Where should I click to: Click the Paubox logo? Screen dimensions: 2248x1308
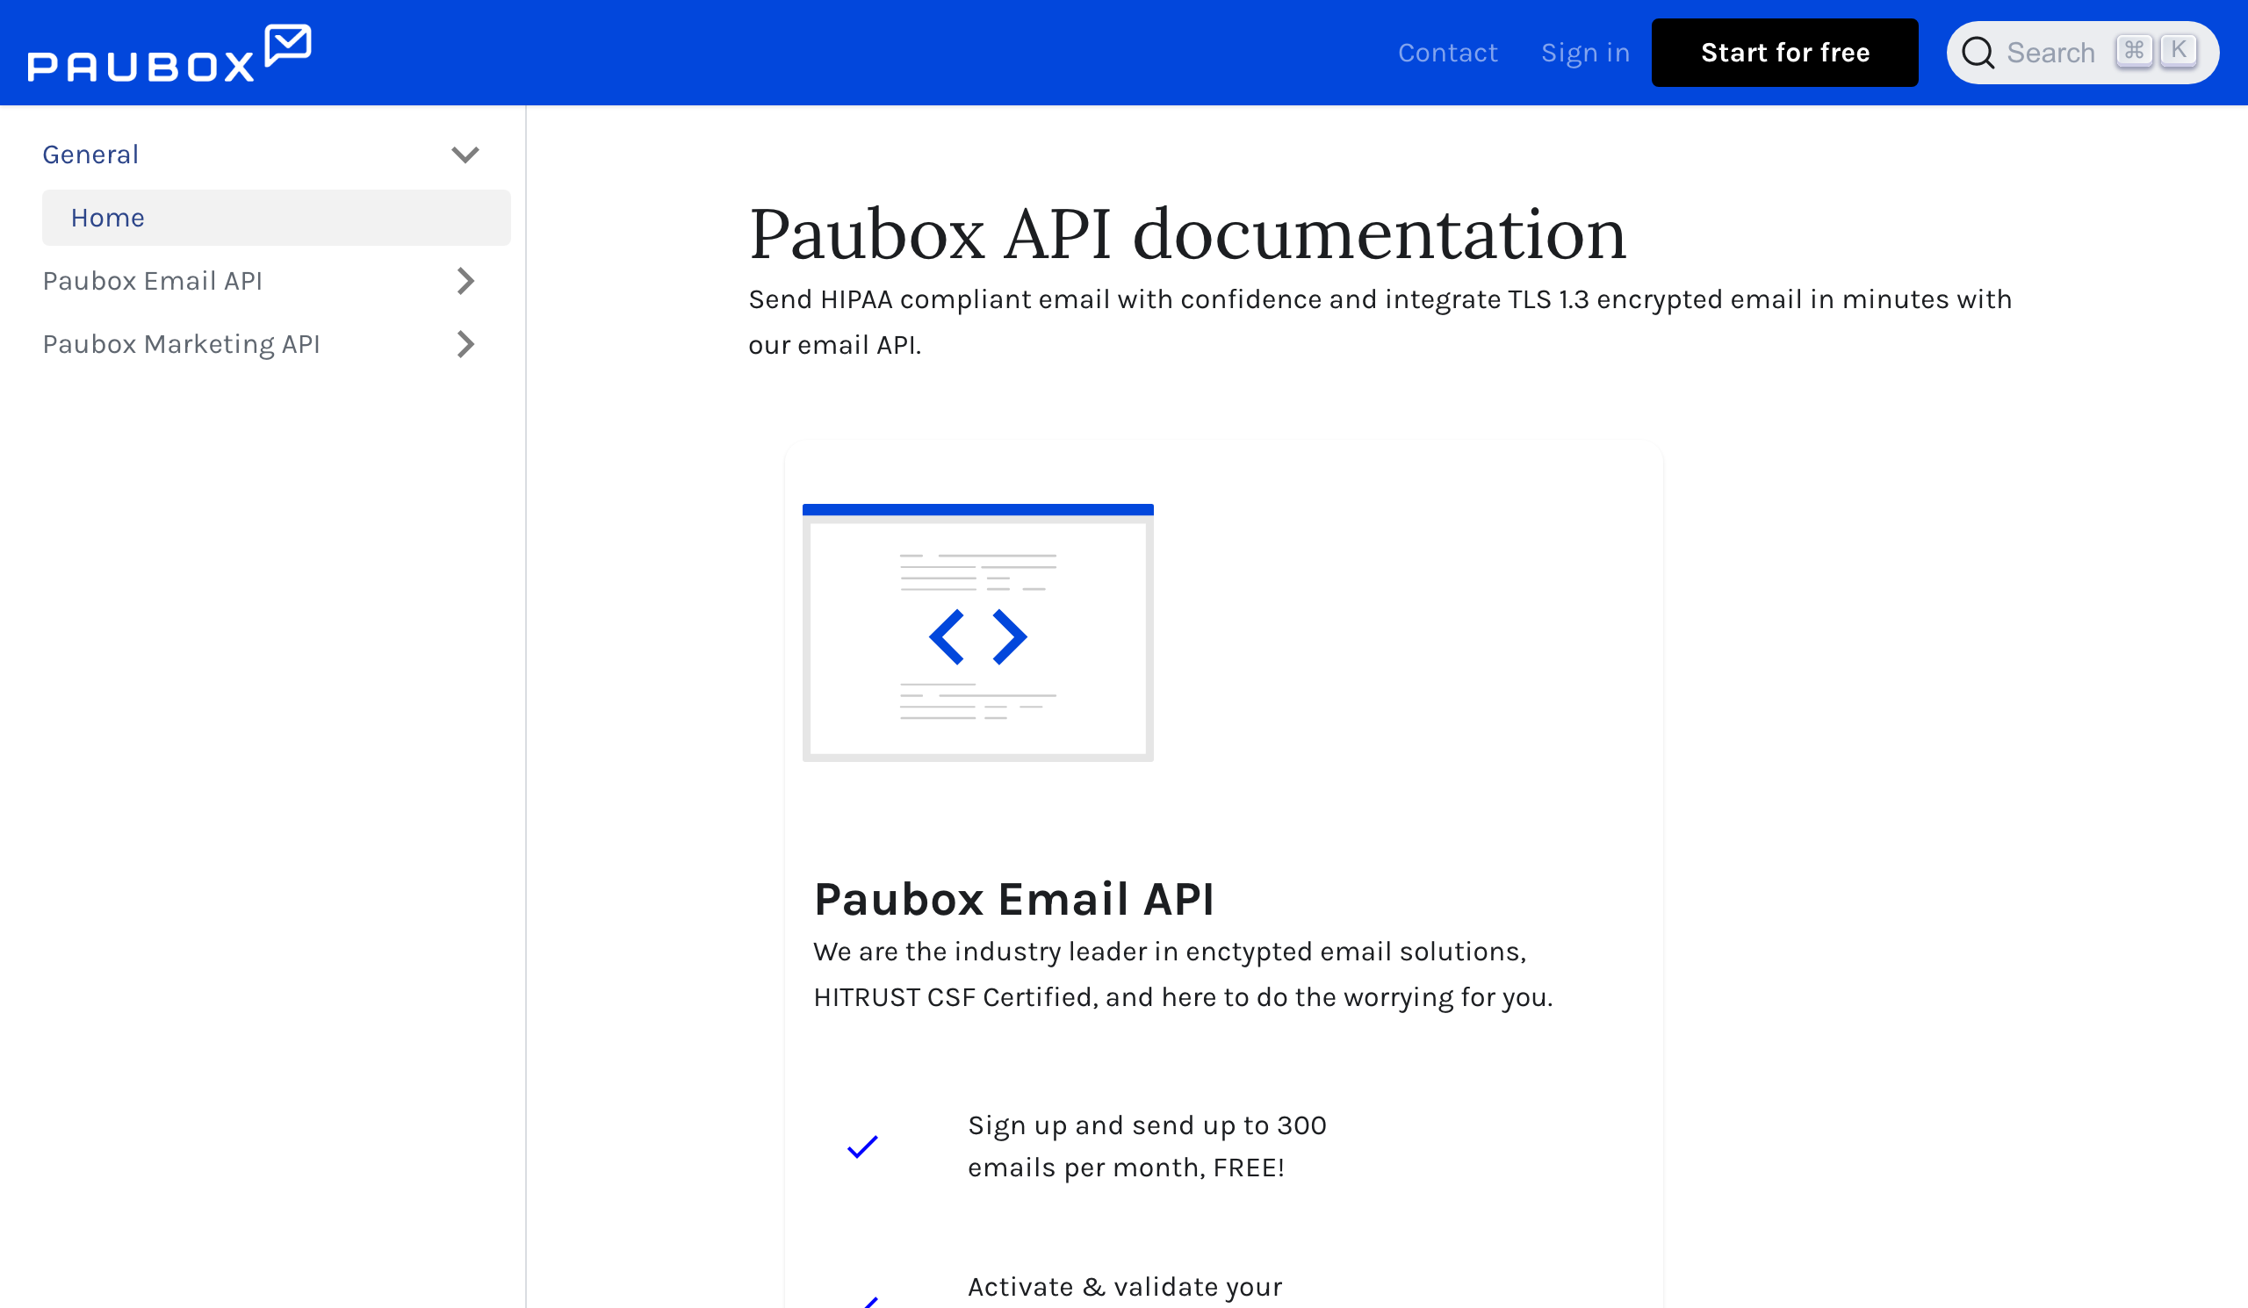[x=169, y=54]
